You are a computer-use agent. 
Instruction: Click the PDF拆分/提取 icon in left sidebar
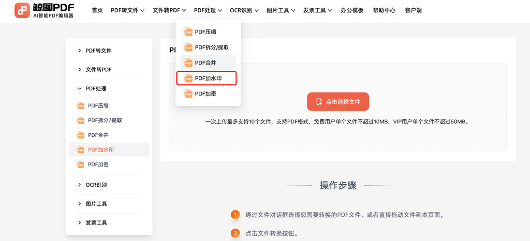(80, 120)
